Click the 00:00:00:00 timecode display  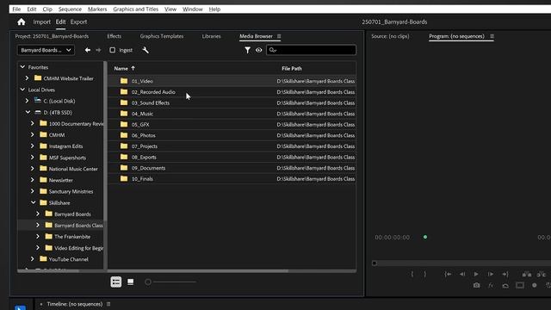point(393,238)
